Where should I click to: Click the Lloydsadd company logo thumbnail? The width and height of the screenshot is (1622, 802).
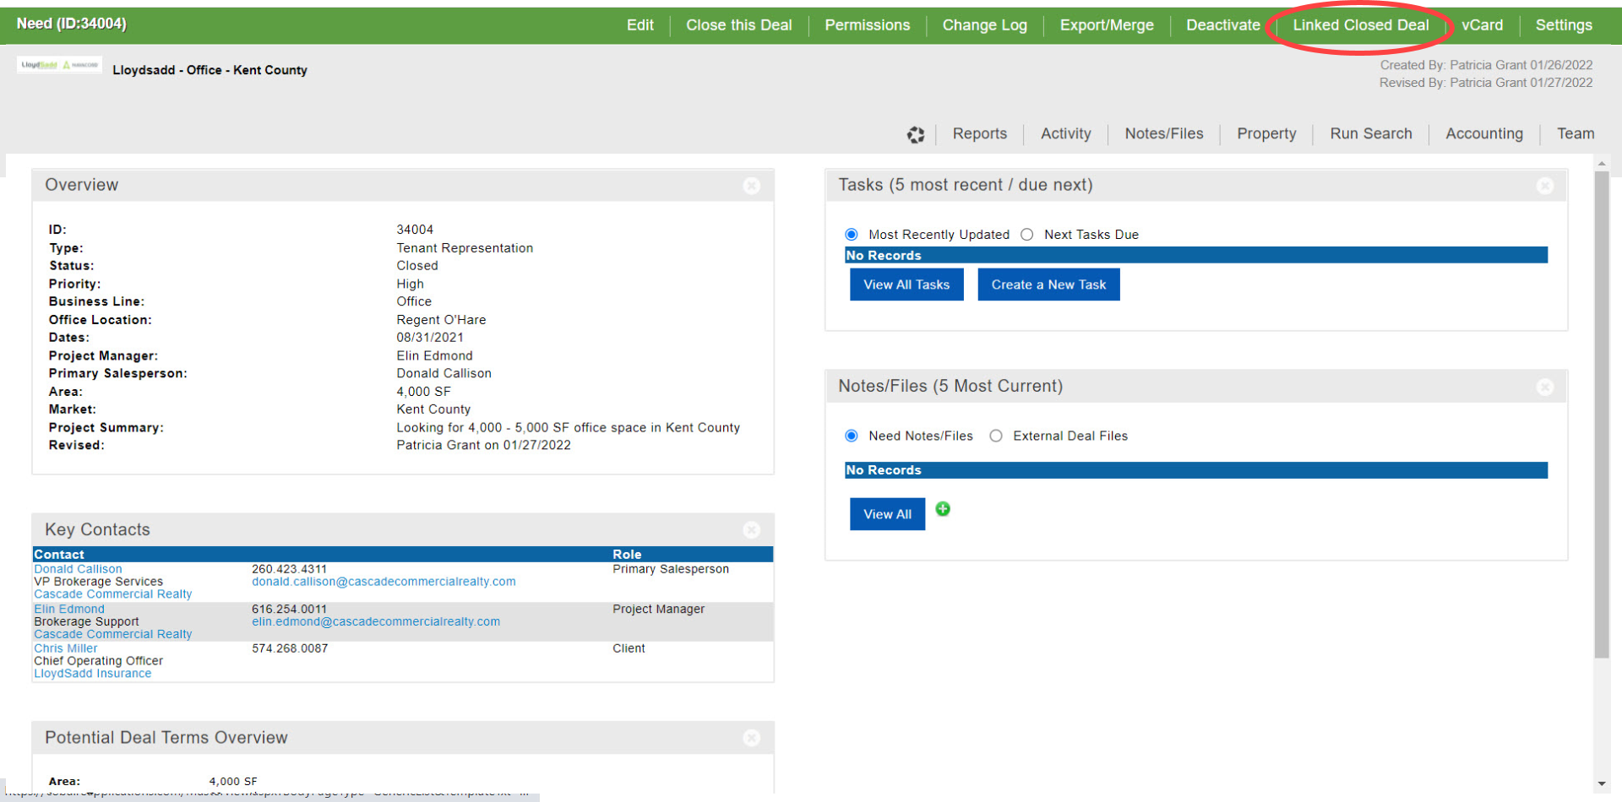(59, 65)
